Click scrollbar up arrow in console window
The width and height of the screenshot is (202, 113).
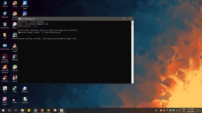coord(133,22)
